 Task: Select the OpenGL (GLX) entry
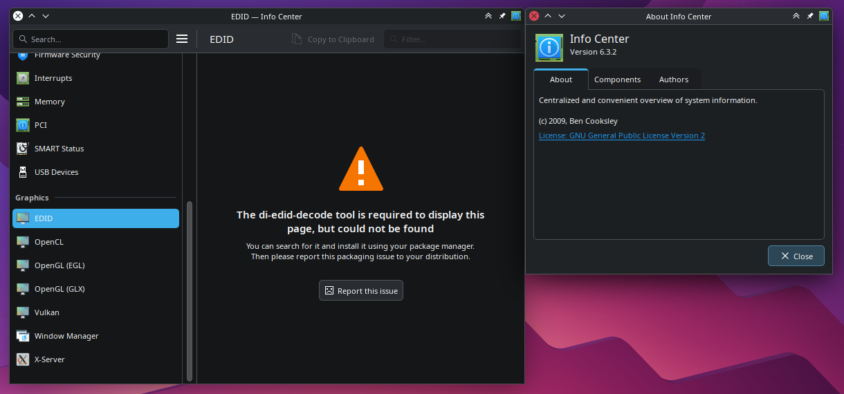pos(95,289)
